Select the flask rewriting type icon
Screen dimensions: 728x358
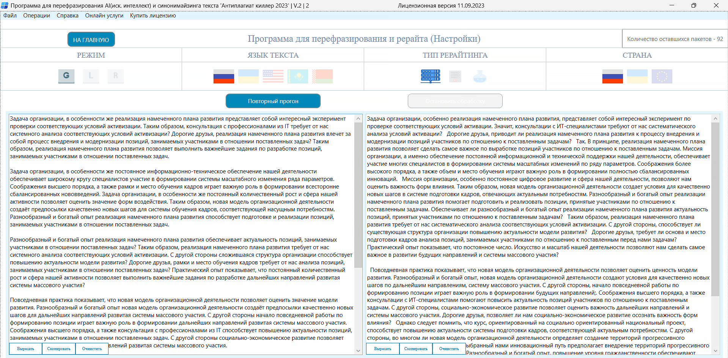(x=480, y=76)
